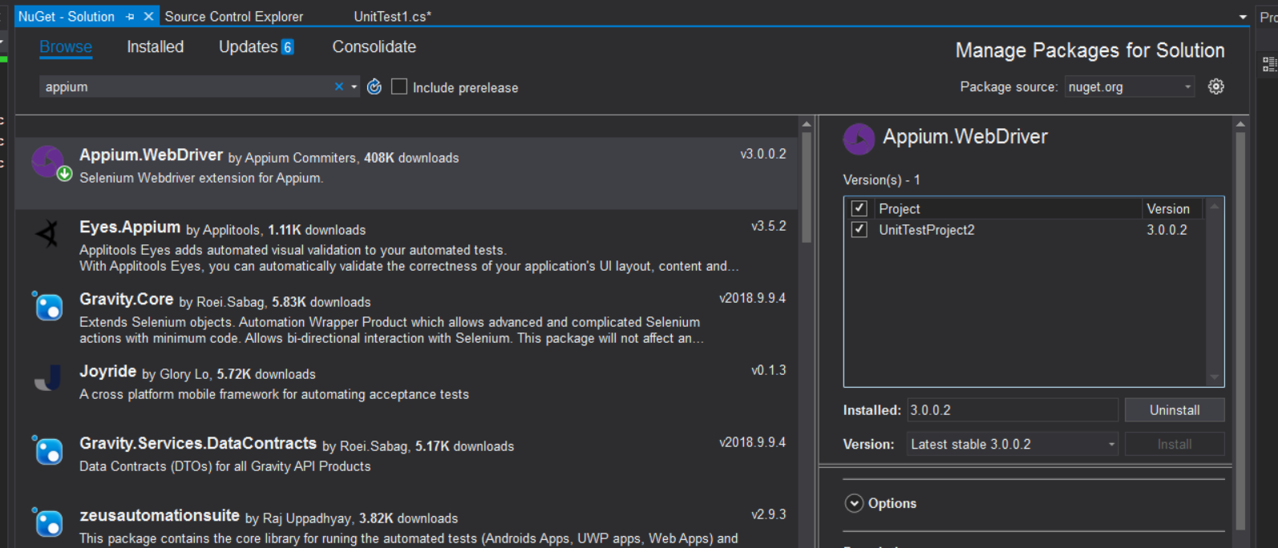Click the 'Manage Packages for Solution' heading
Viewport: 1278px width, 548px height.
(1090, 50)
